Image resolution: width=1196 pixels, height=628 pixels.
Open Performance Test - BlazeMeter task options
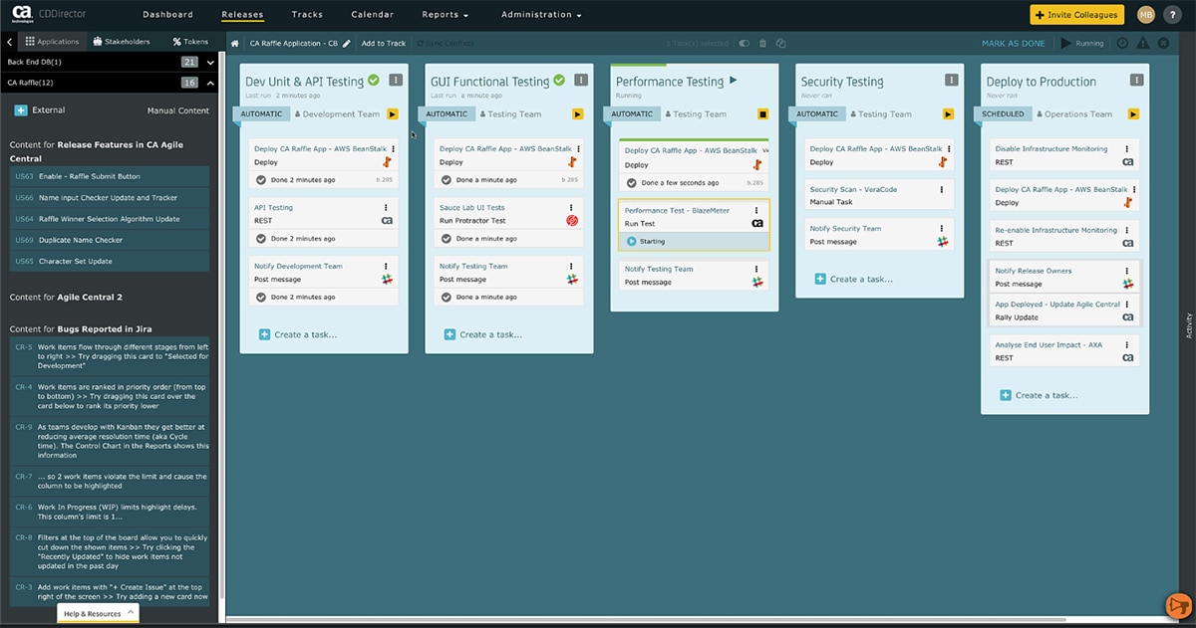click(757, 211)
